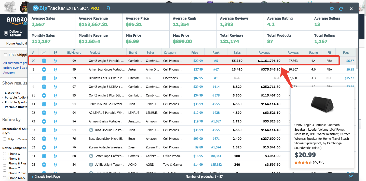366x181 pixels.
Task: Click the Amazon logo behind the overlay
Action: click(x=17, y=20)
